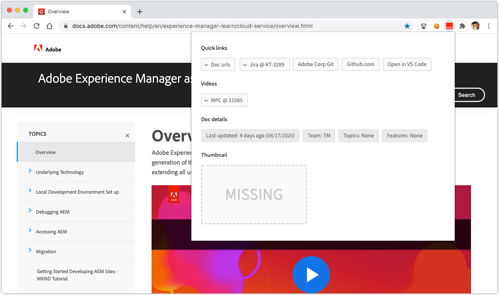The height and width of the screenshot is (295, 499).
Task: Go to the browser home page icon
Action: tap(50, 26)
